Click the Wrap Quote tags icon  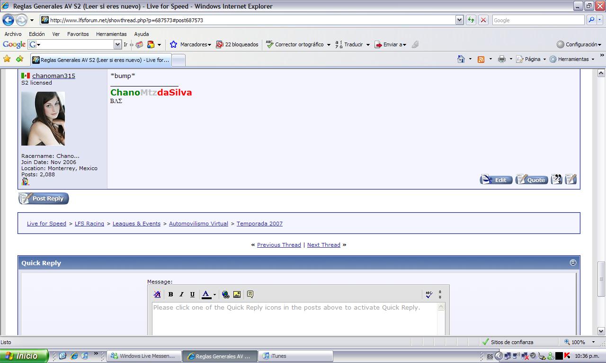[250, 294]
